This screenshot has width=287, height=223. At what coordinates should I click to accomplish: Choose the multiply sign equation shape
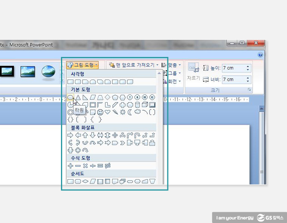tap(85, 165)
